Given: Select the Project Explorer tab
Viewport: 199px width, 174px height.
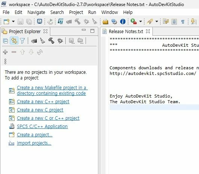Looking at the screenshot, I should 25,31.
